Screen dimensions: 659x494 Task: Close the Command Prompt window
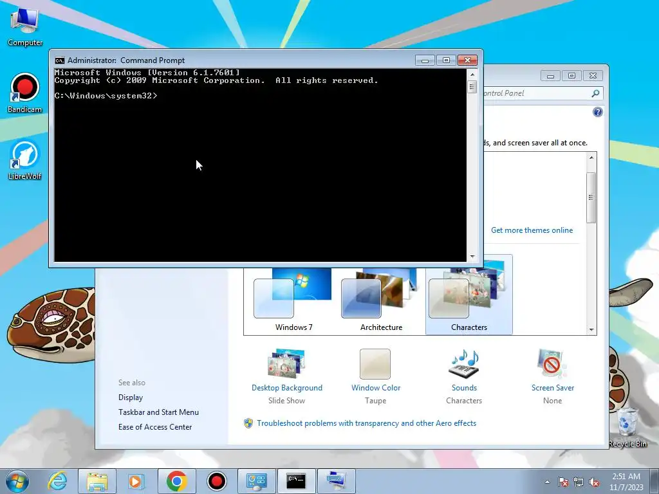pos(467,60)
